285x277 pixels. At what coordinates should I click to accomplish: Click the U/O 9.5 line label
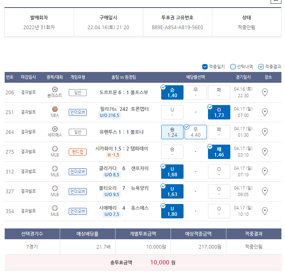pos(112,195)
